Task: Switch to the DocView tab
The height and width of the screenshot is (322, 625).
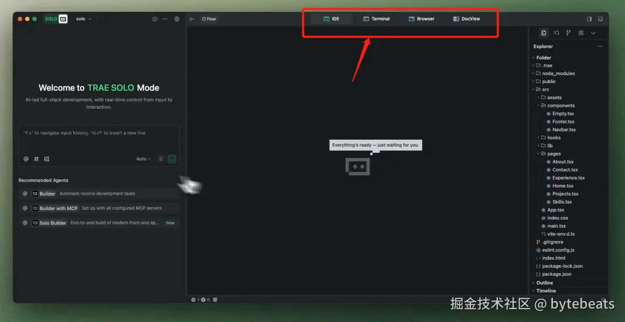Action: tap(467, 19)
